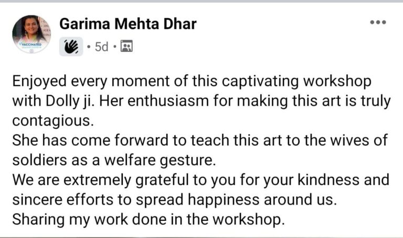The width and height of the screenshot is (403, 238).
Task: Click the "She has come forward" sentence
Action: (x=200, y=141)
